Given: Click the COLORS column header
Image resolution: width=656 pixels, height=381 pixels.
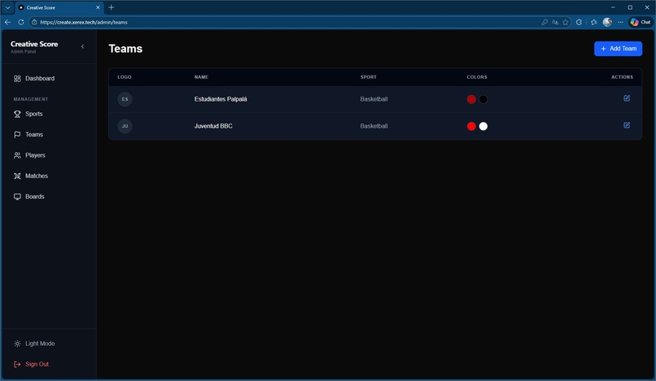Looking at the screenshot, I should tap(477, 77).
